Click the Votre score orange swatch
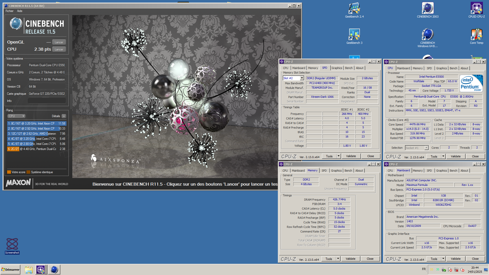This screenshot has height=275, width=489. coord(9,172)
